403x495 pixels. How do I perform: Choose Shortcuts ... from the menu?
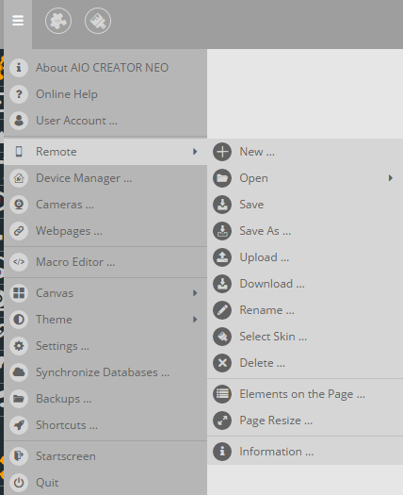(x=105, y=425)
